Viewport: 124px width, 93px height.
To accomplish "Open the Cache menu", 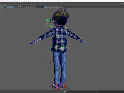I will [54, 3].
